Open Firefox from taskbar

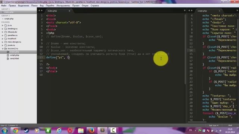[x=91, y=131]
